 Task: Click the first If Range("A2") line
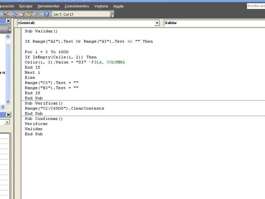tap(89, 41)
